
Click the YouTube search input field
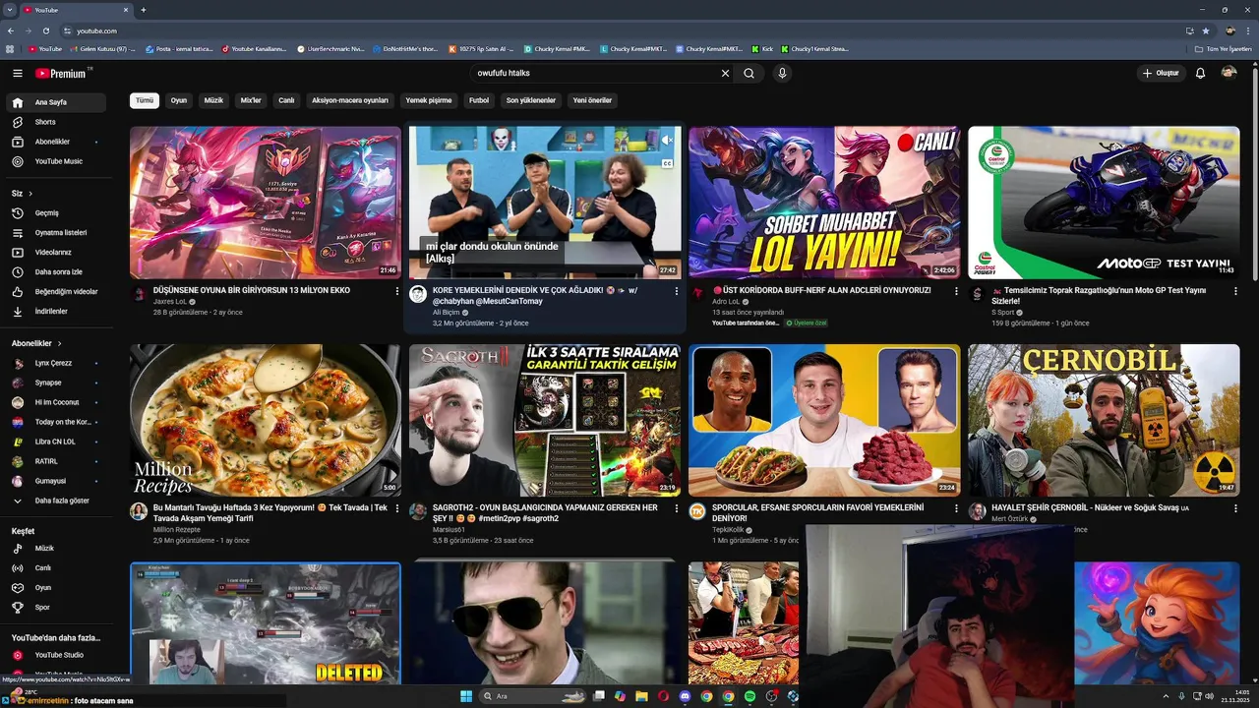[595, 73]
